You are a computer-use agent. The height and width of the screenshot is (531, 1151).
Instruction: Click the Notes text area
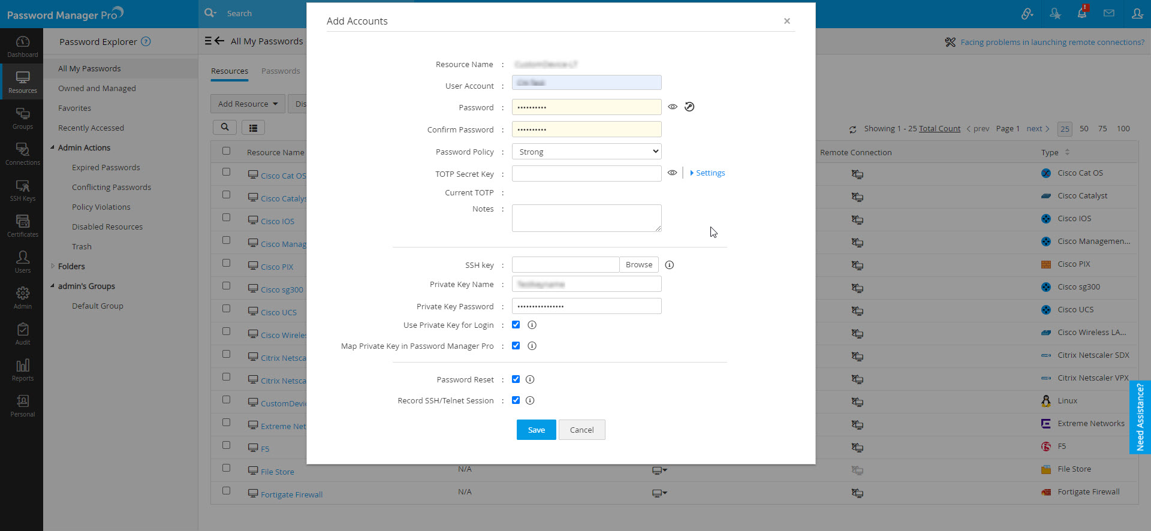[586, 218]
